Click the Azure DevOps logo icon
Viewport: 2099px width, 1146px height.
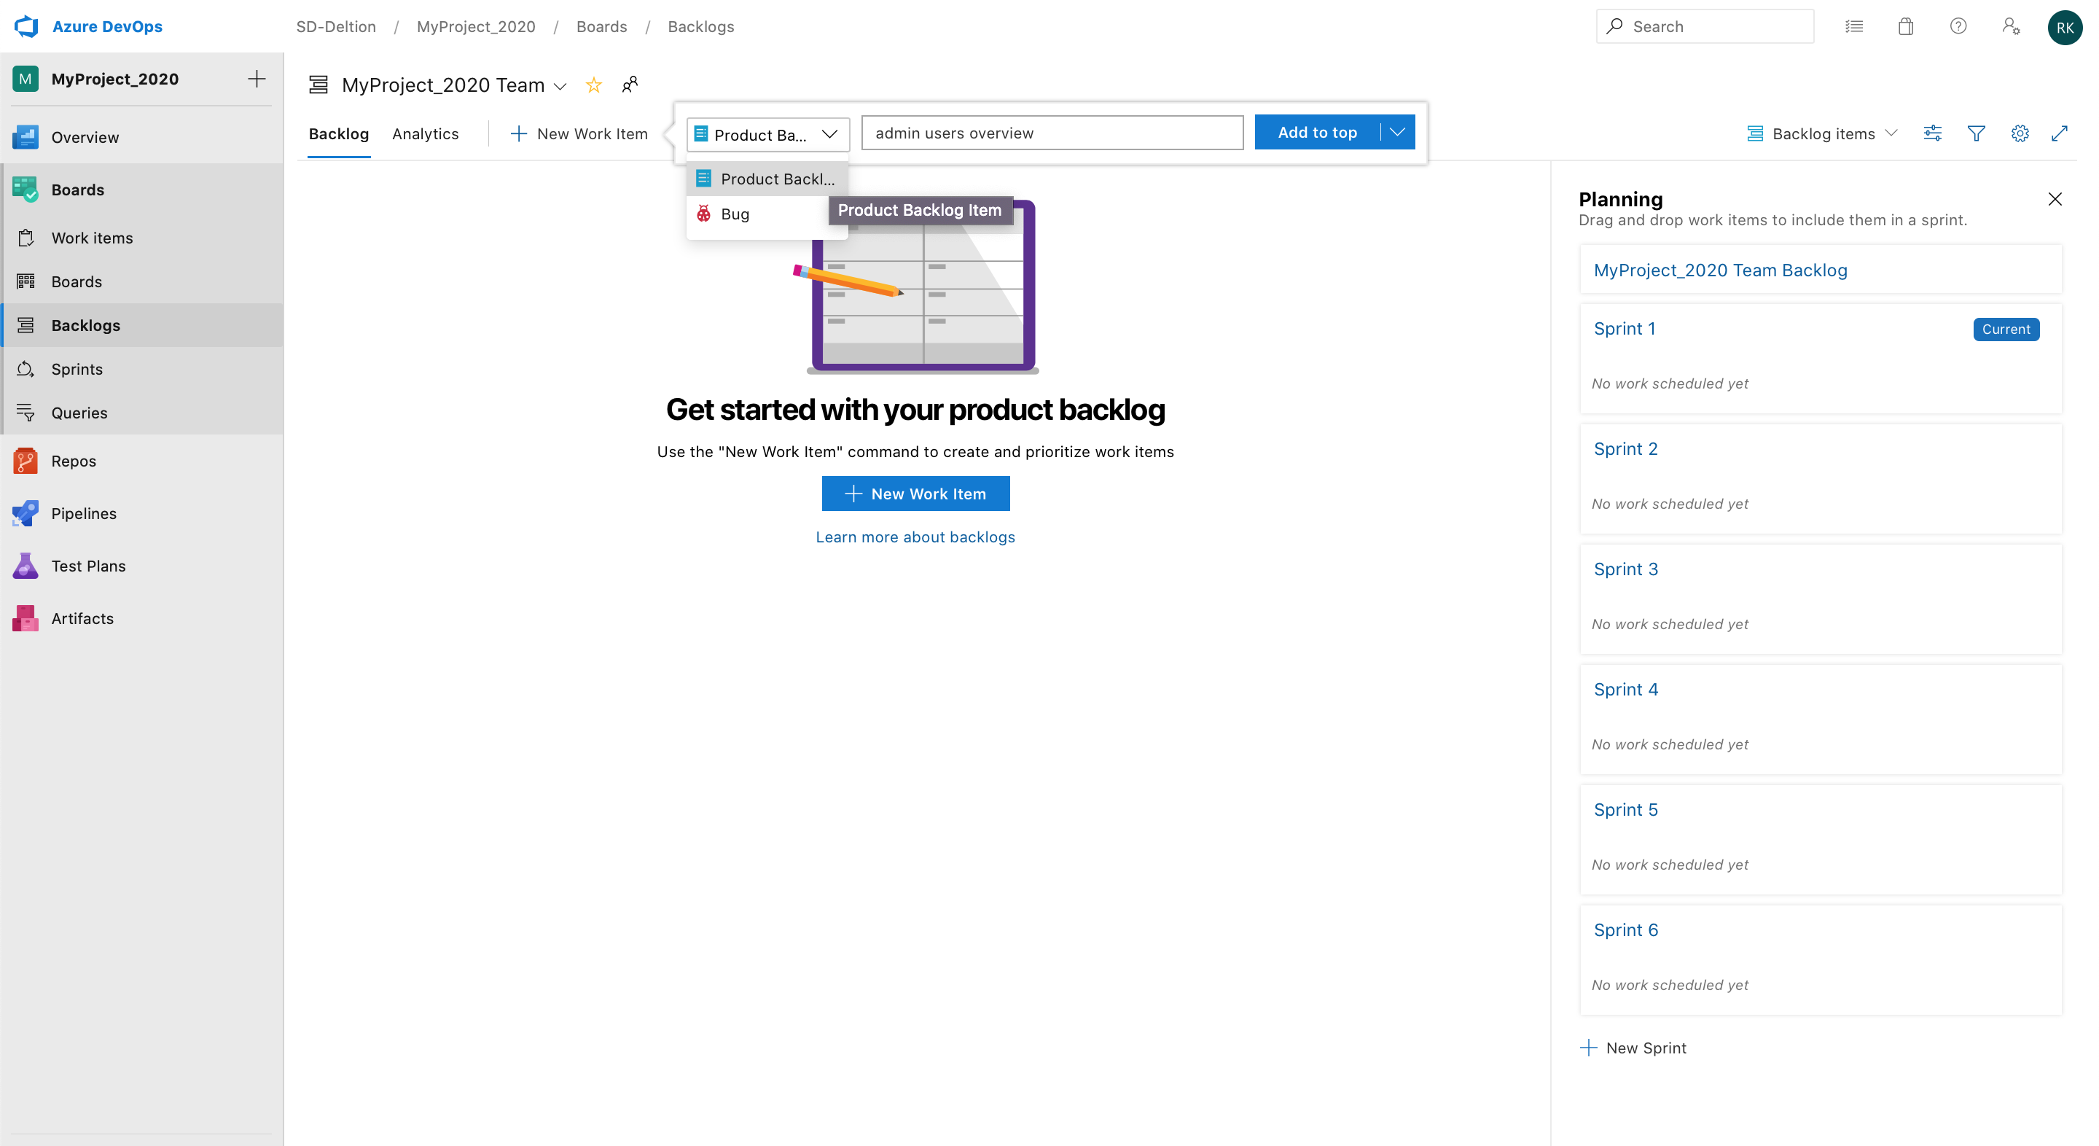[27, 26]
